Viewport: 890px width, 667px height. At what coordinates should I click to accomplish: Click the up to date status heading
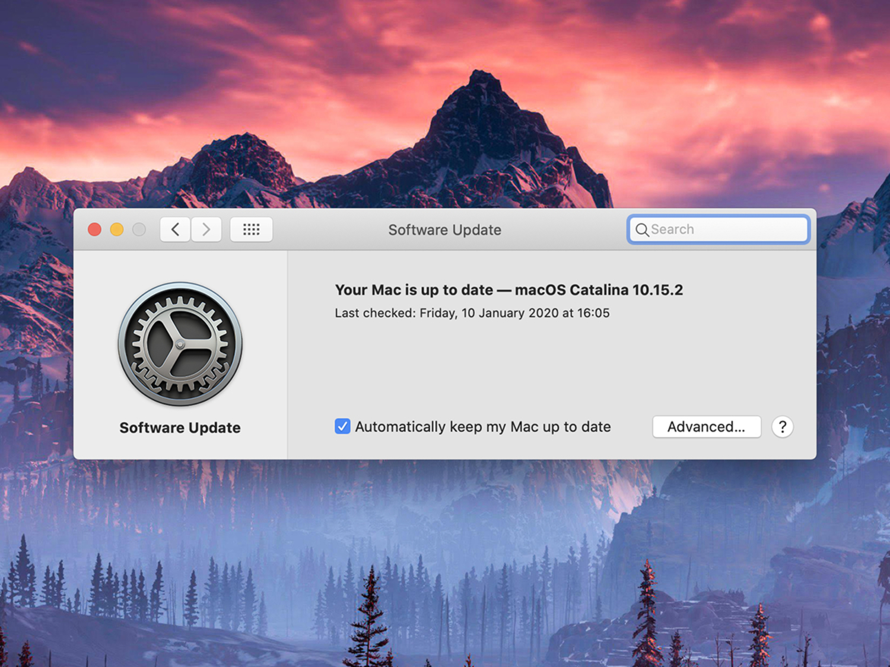pyautogui.click(x=509, y=290)
